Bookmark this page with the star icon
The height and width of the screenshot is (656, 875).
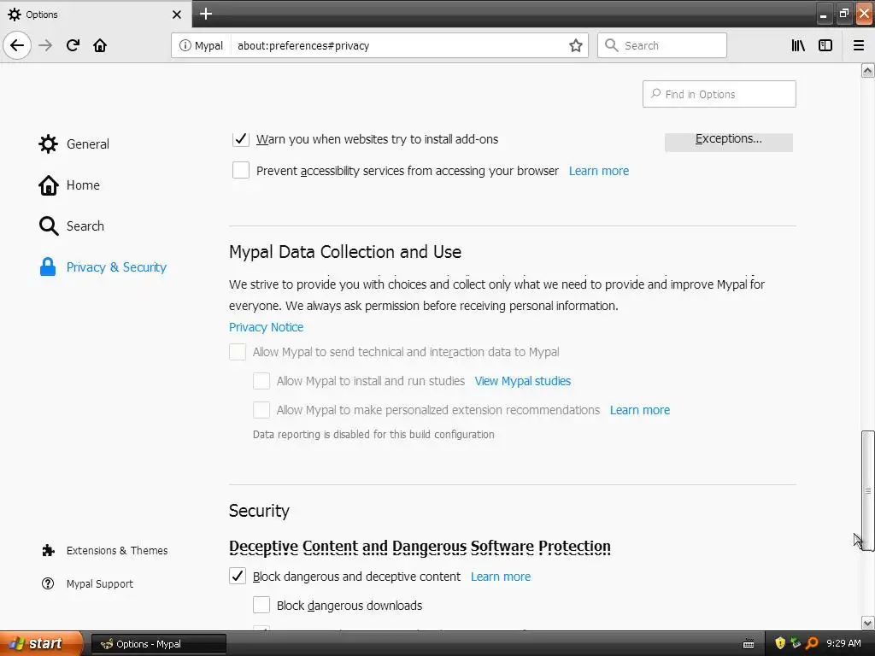[576, 45]
